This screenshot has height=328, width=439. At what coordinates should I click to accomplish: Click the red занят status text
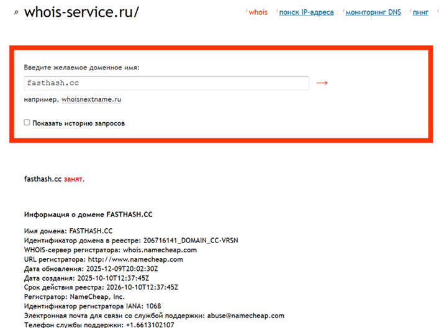click(x=74, y=179)
